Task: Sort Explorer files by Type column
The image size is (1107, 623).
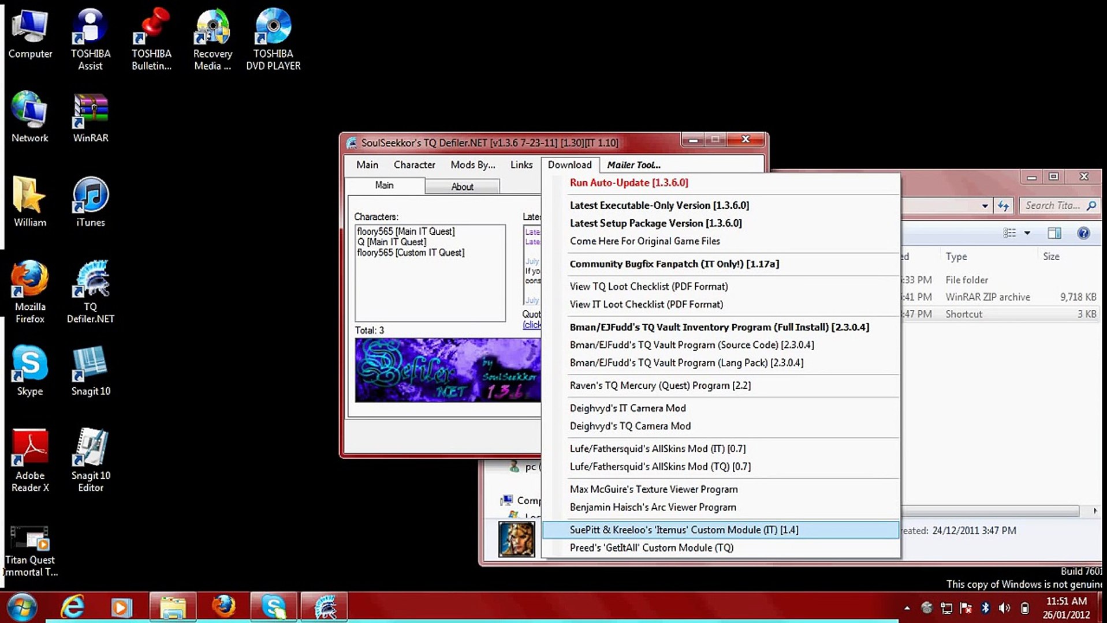Action: [x=956, y=257]
